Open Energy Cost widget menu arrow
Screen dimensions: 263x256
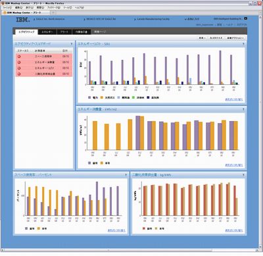coord(243,44)
